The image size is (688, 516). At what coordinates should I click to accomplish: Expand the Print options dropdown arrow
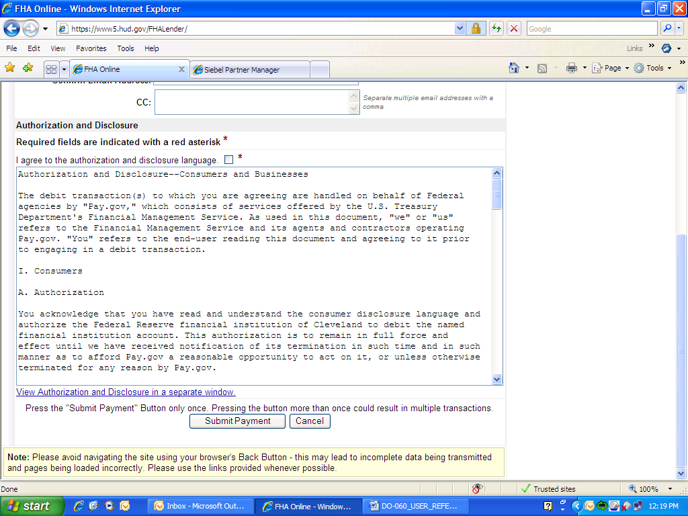coord(585,68)
